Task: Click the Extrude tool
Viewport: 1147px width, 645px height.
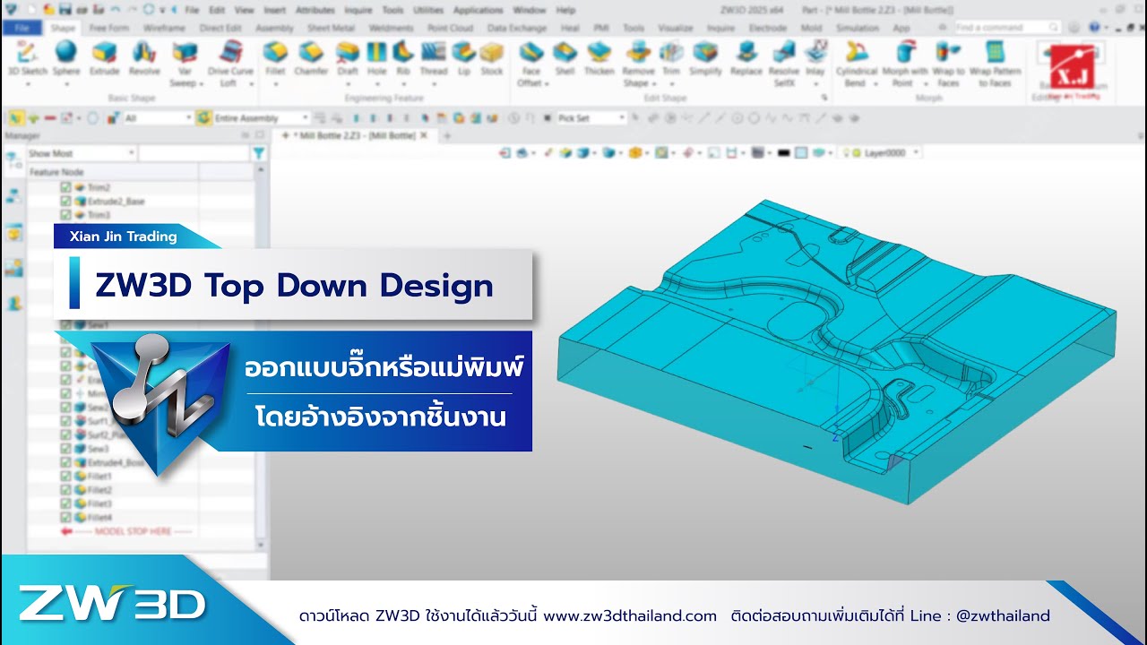Action: (105, 59)
